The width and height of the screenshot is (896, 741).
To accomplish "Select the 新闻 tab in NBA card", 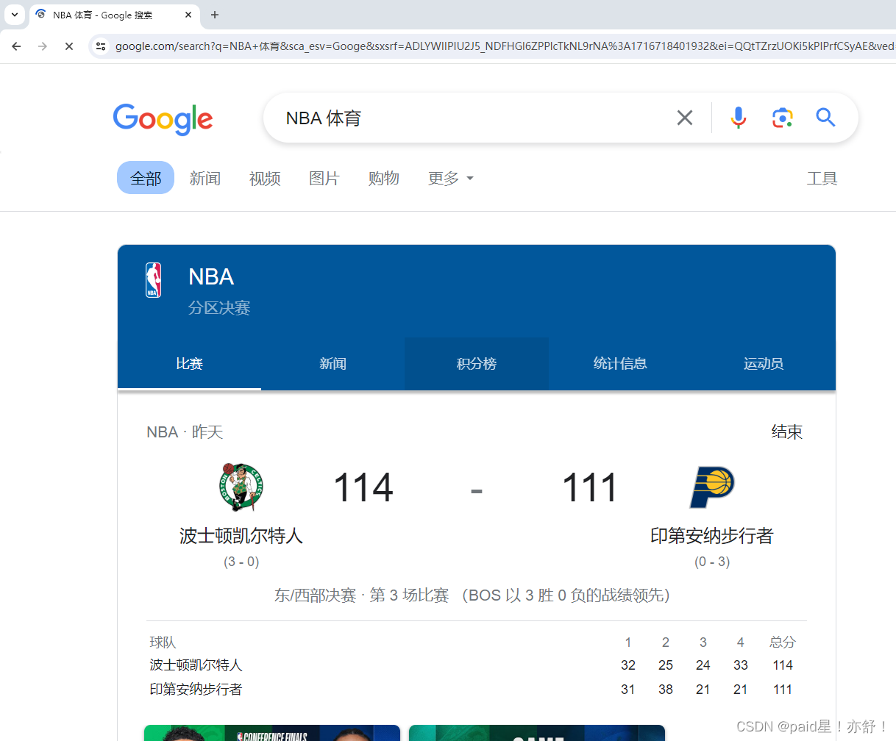I will pos(333,364).
